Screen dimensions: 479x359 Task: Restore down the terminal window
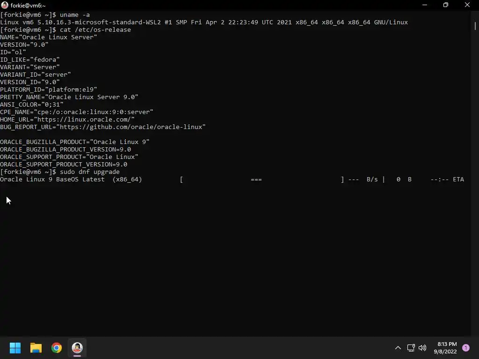click(x=446, y=5)
